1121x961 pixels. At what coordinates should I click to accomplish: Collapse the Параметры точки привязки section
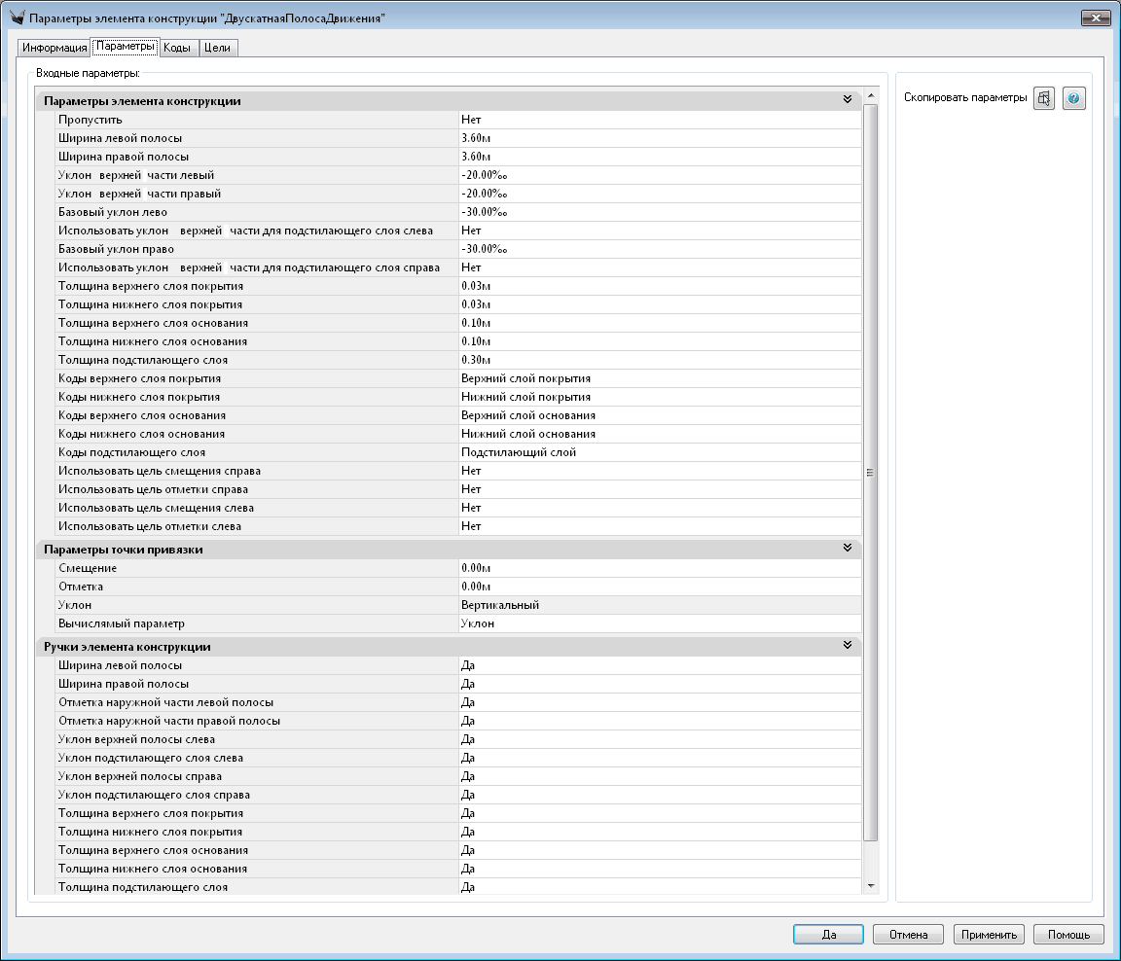tap(847, 549)
